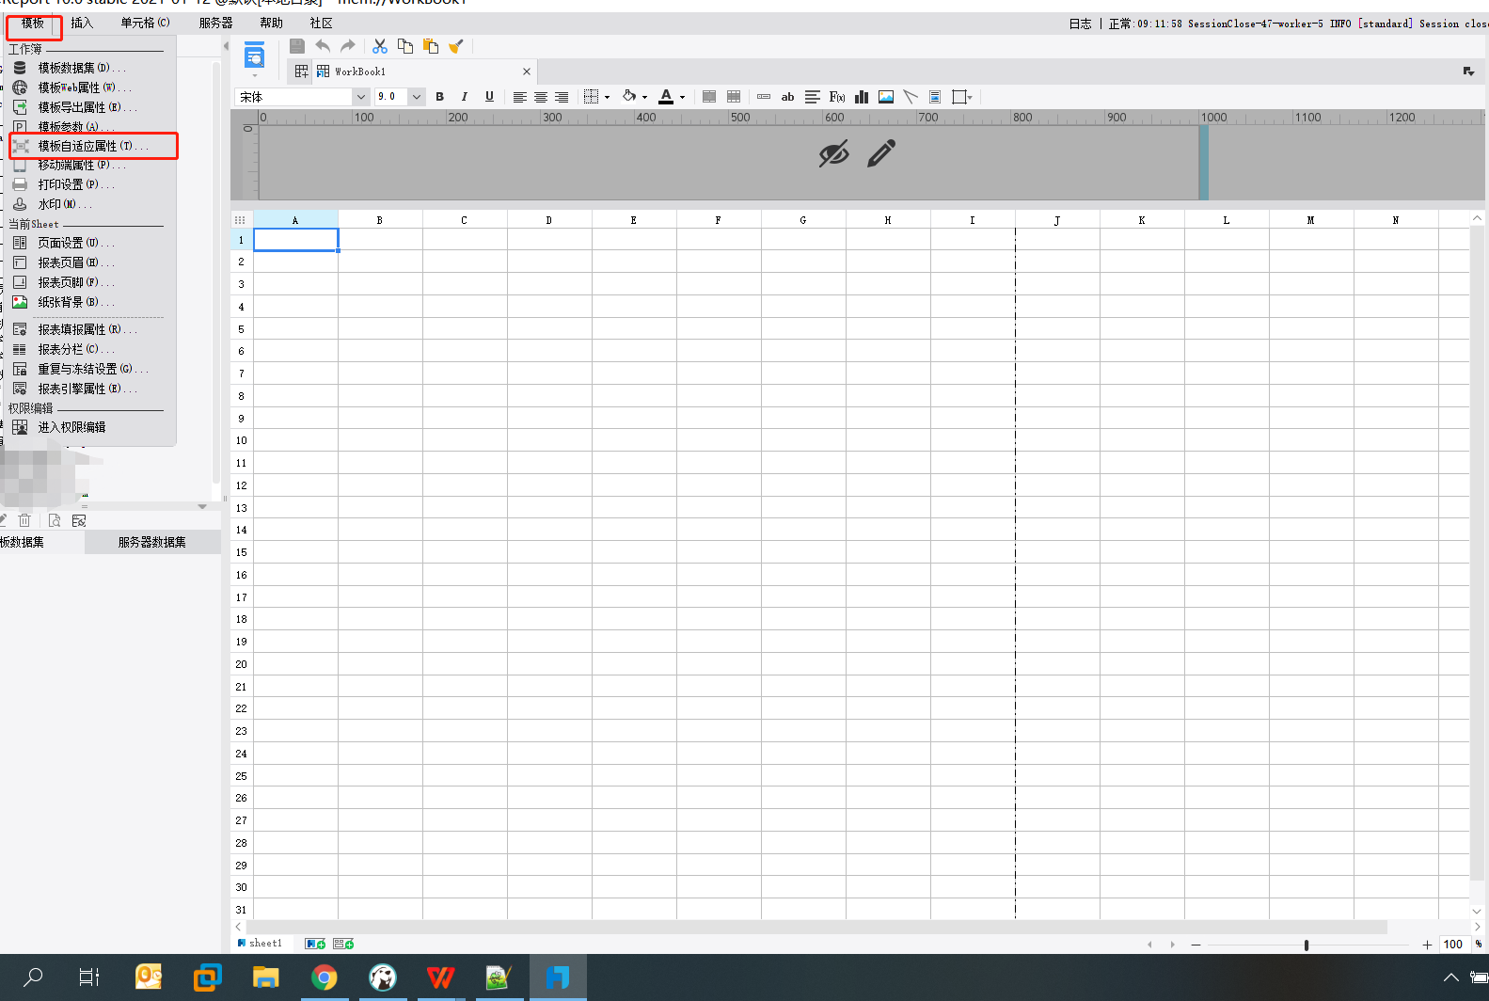Expand the font size 9.0 dropdown
Screen dimensions: 1489x1001
416,97
